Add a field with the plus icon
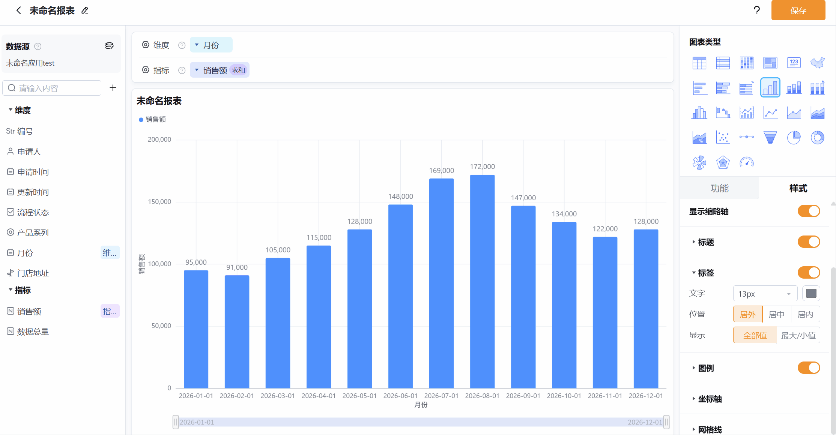Screen dimensions: 836x435 point(113,88)
